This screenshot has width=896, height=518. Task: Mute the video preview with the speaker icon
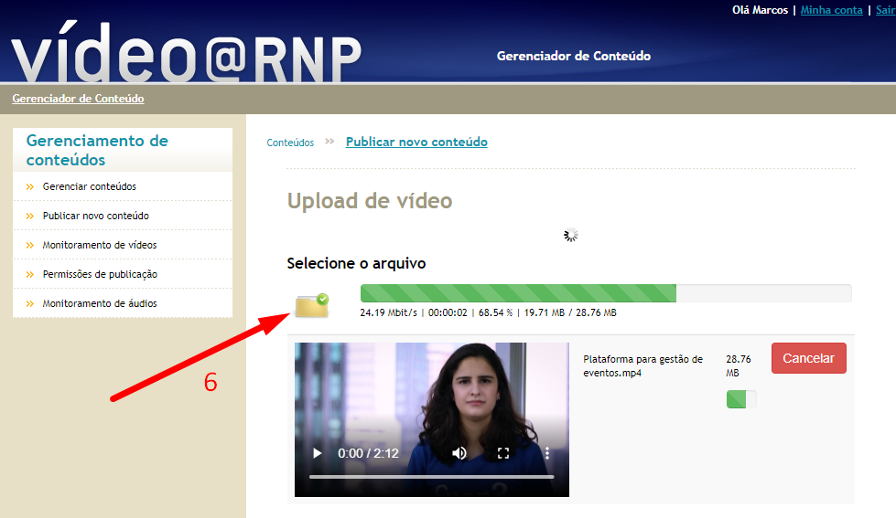pyautogui.click(x=459, y=453)
